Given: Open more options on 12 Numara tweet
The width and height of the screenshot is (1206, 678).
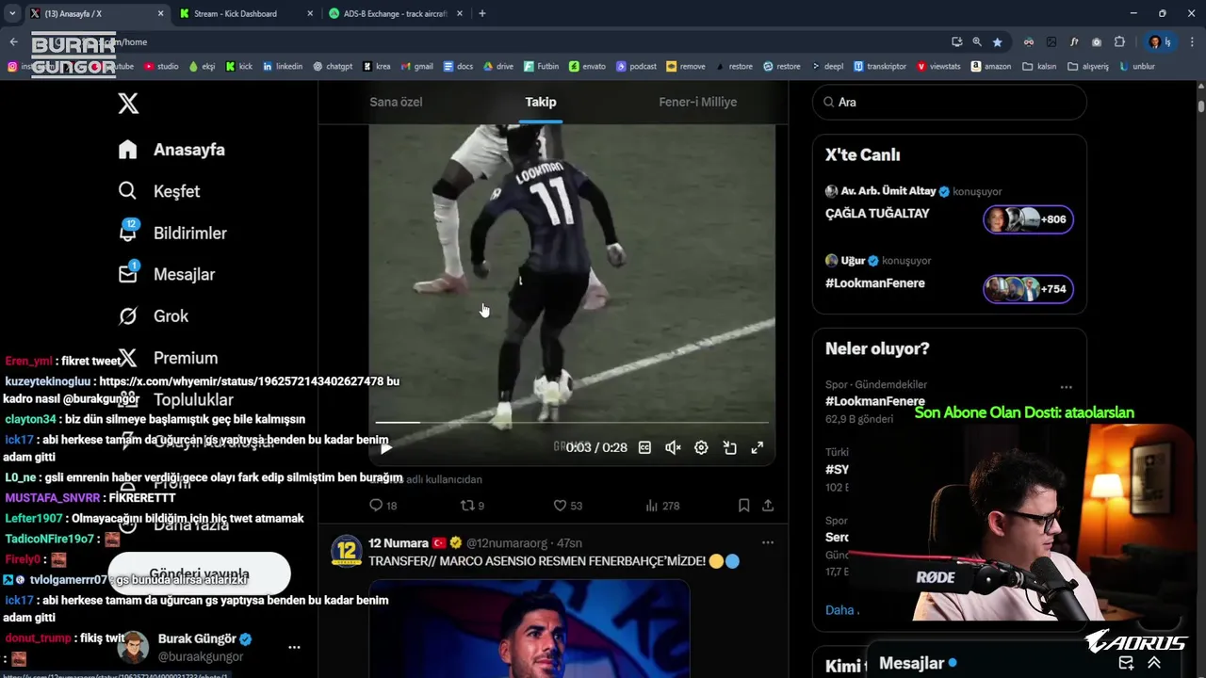Looking at the screenshot, I should point(768,543).
